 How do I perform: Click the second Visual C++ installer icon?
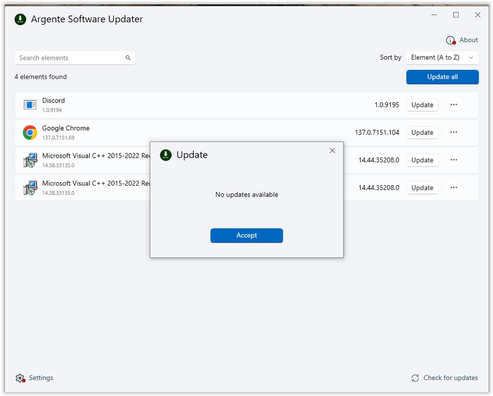[x=30, y=188]
